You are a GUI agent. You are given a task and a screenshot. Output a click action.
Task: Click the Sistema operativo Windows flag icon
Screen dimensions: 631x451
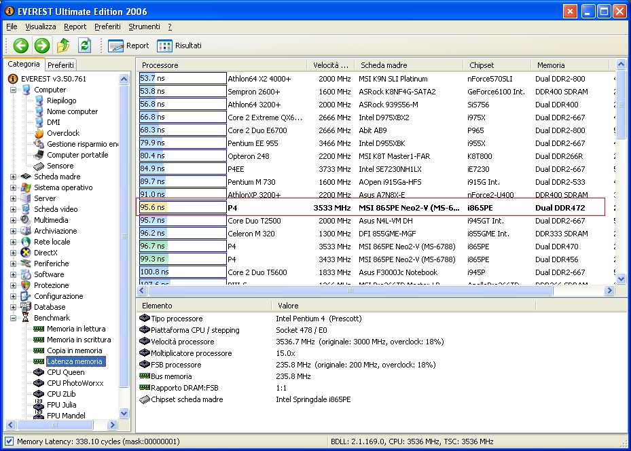[26, 187]
